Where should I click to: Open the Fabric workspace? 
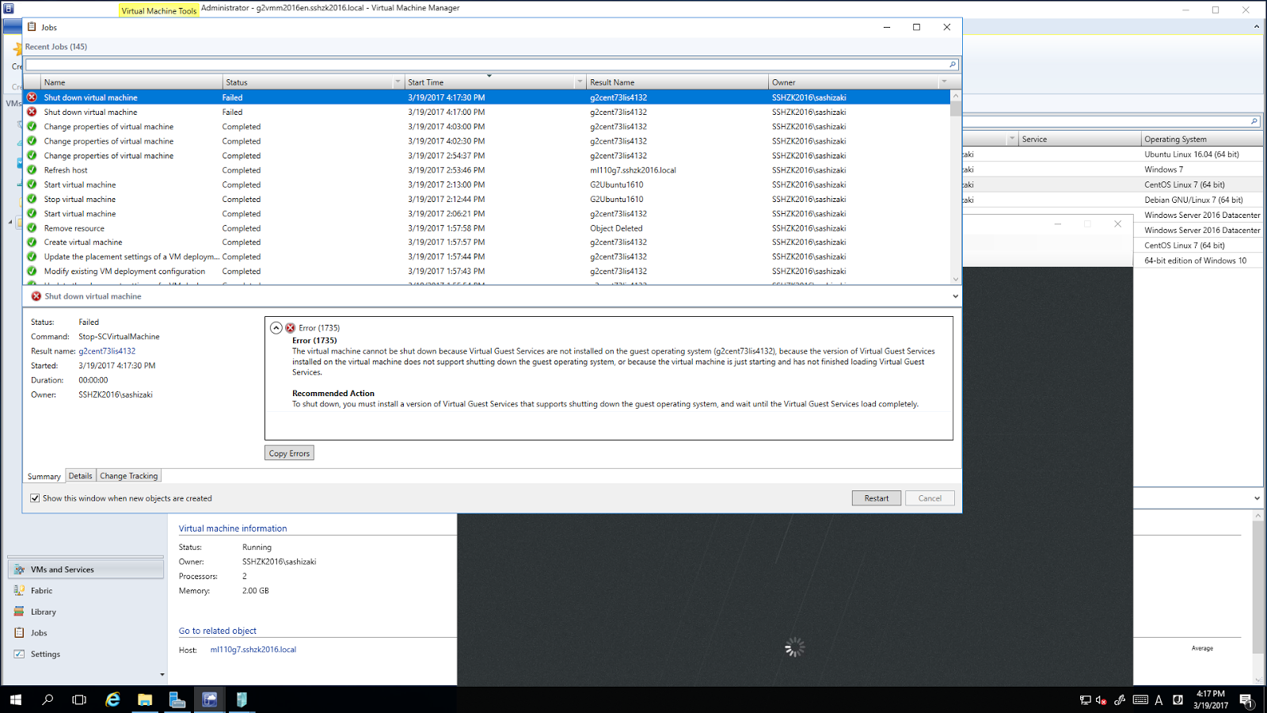tap(40, 590)
